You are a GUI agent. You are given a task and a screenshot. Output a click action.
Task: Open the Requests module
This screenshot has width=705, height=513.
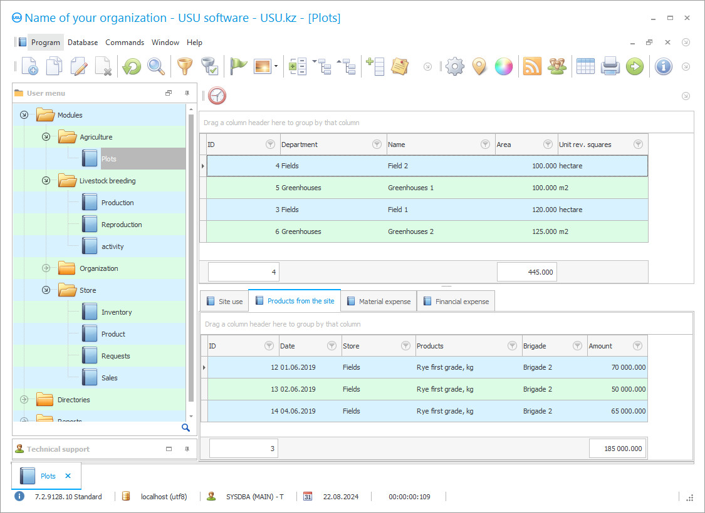[115, 356]
